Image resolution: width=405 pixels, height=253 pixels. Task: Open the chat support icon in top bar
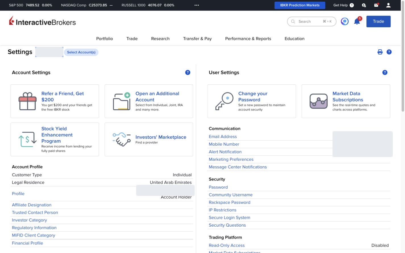coord(364,5)
